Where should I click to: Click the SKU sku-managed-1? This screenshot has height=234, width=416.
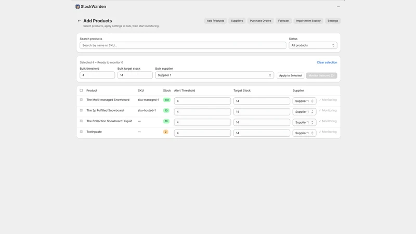point(149,100)
